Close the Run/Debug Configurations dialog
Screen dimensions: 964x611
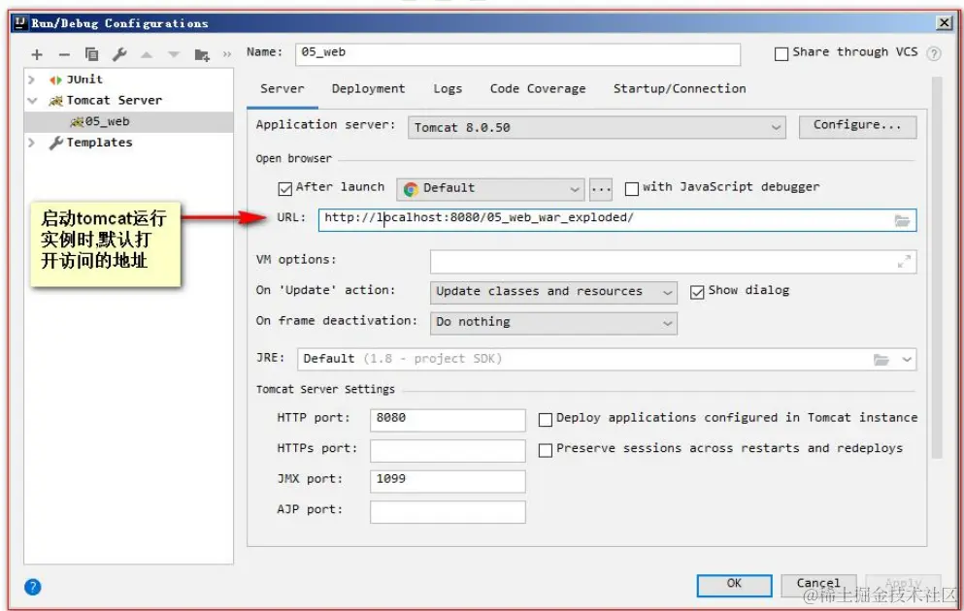pos(945,23)
